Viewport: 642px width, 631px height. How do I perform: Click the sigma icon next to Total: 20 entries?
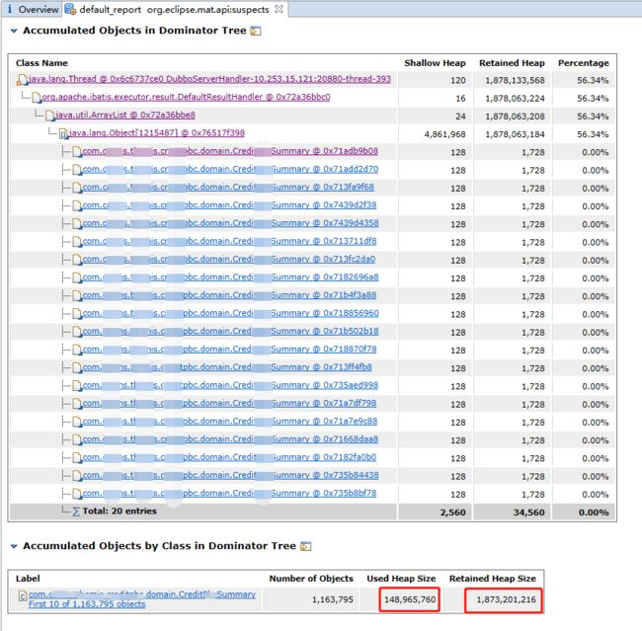point(76,512)
